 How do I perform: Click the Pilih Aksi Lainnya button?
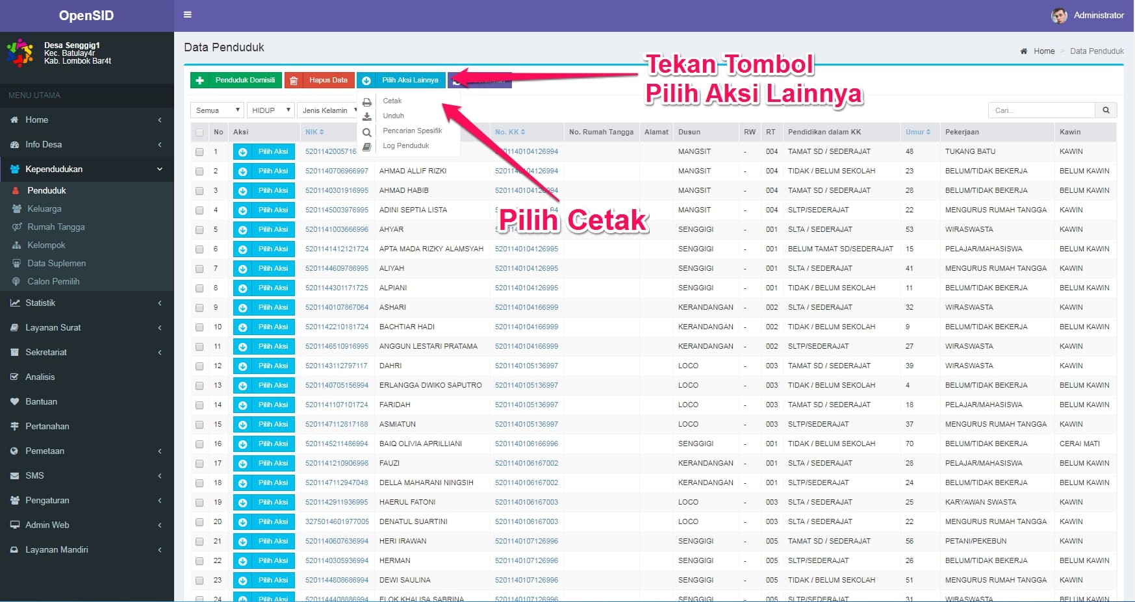point(401,80)
